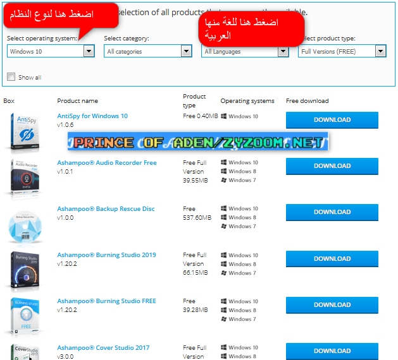Click the Windows 8 logo in Cover Studio 2017 row
The width and height of the screenshot is (398, 360).
point(223,356)
